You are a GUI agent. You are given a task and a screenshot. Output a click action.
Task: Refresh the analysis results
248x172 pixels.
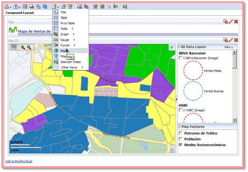coord(45,7)
